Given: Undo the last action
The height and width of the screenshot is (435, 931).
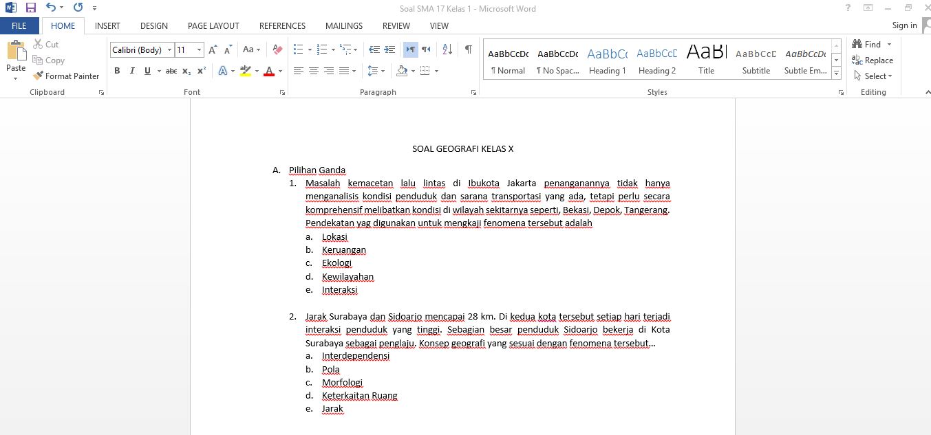Looking at the screenshot, I should (x=50, y=8).
